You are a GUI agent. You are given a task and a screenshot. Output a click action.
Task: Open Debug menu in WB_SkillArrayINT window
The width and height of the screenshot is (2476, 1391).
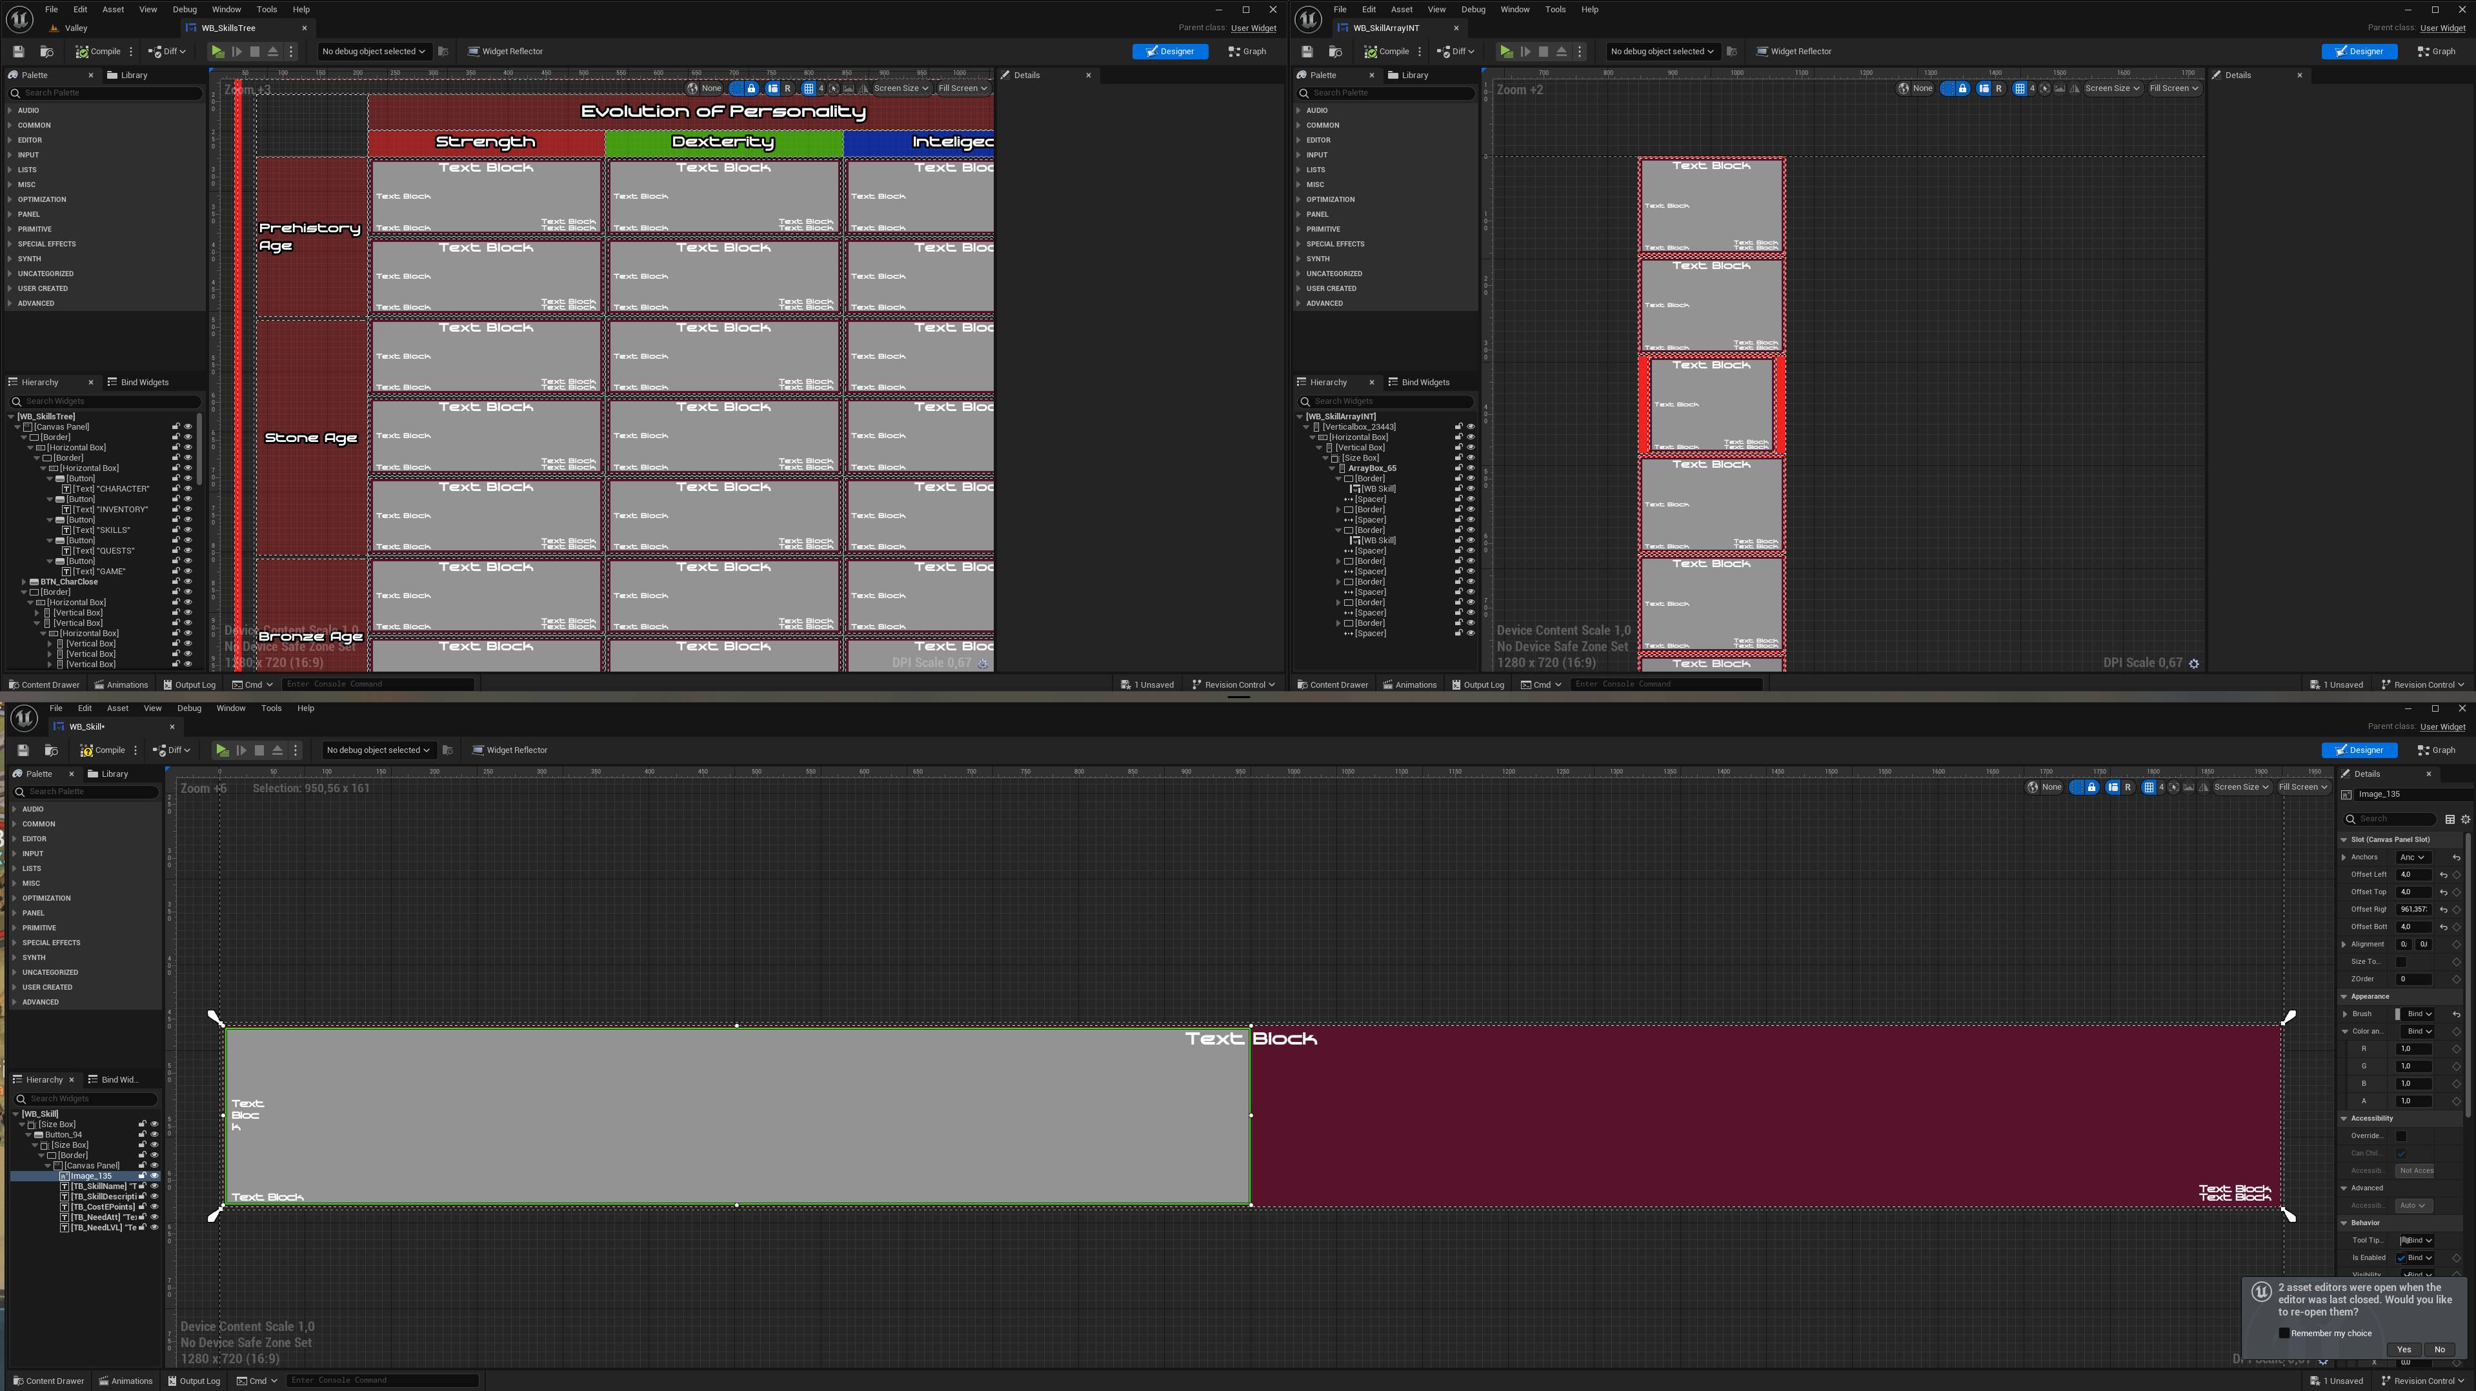[1473, 10]
